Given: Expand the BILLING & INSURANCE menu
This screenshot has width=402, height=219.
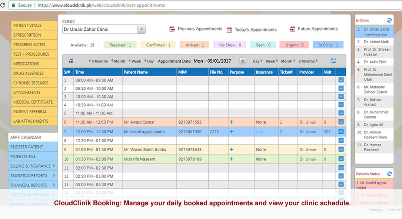Looking at the screenshot, I should pos(33,166).
